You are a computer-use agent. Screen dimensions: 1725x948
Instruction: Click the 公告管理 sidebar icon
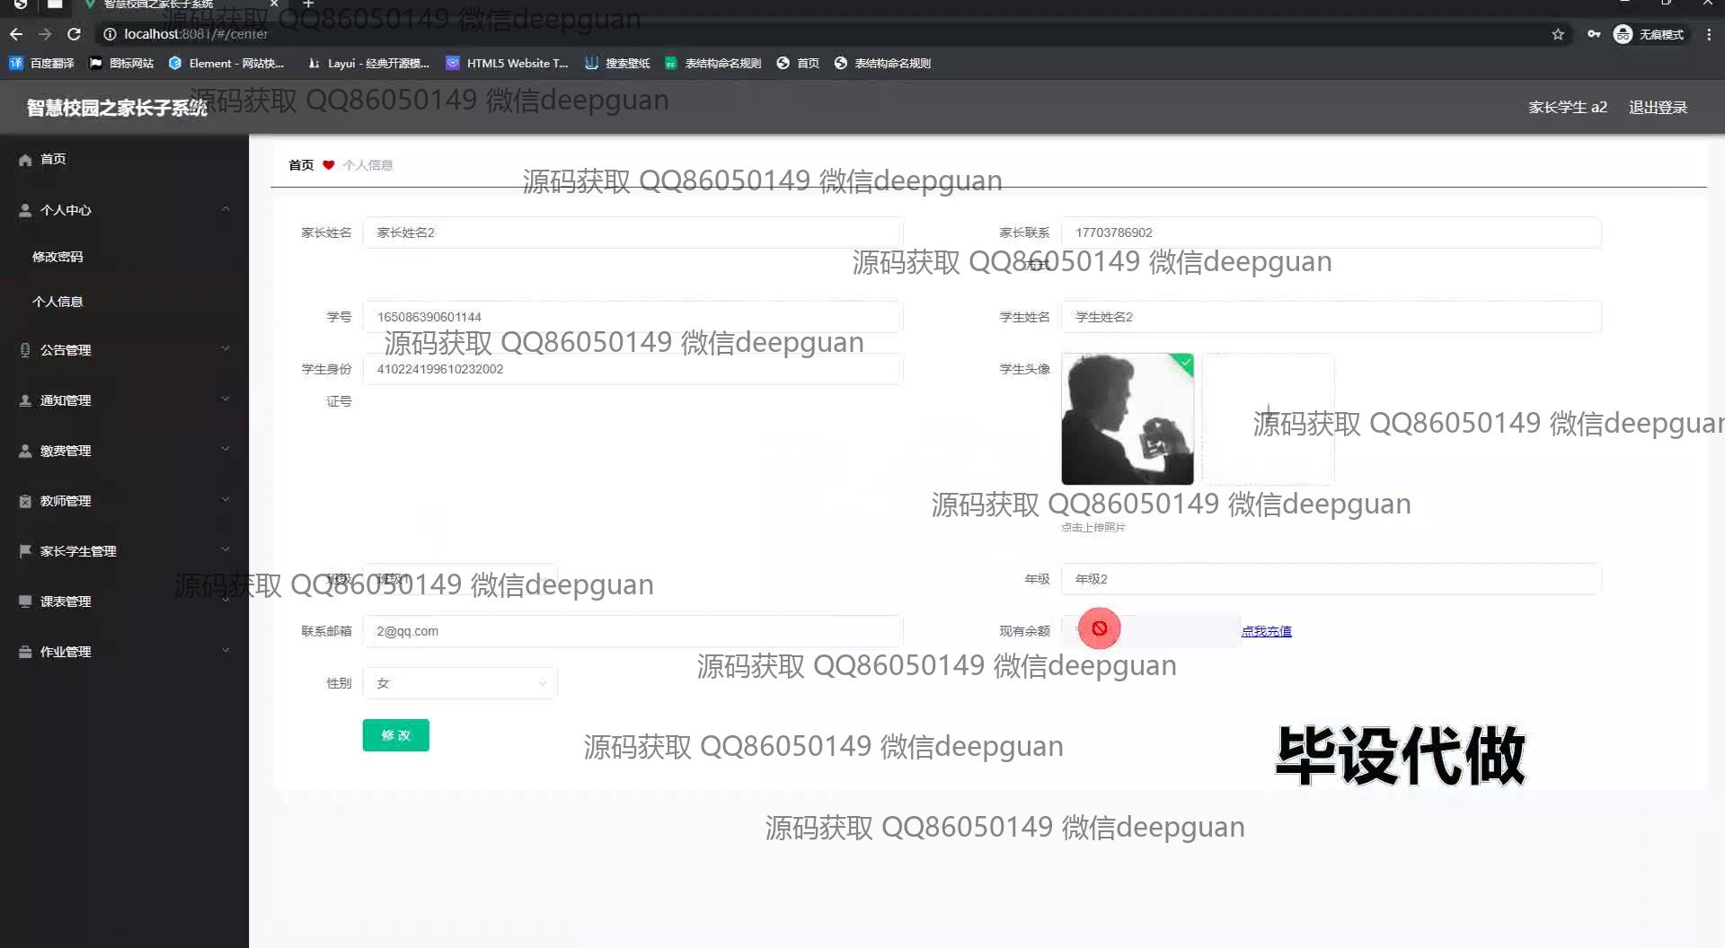pyautogui.click(x=25, y=350)
